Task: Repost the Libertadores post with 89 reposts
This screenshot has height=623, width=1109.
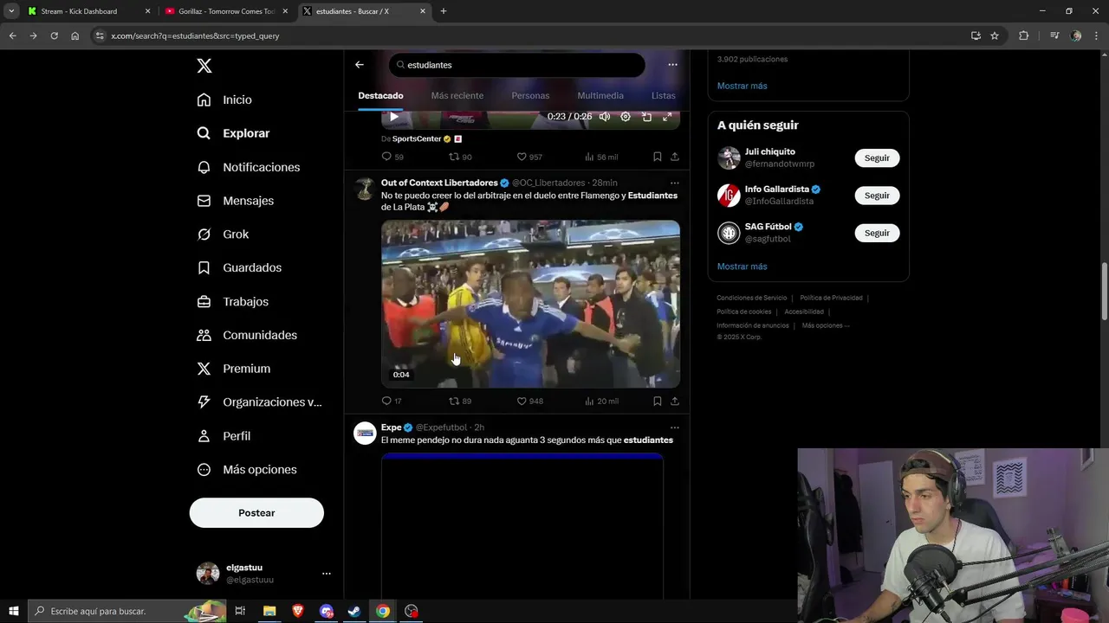Action: coord(460,401)
